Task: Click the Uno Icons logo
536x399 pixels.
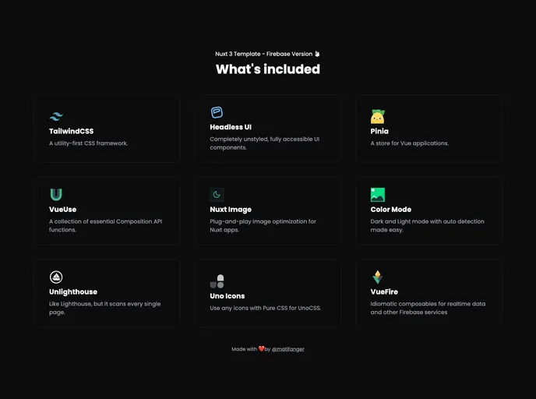Action: (x=217, y=281)
